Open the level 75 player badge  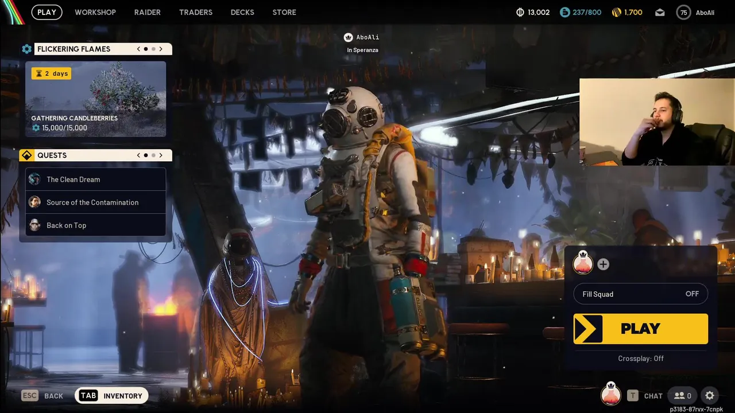tap(683, 12)
